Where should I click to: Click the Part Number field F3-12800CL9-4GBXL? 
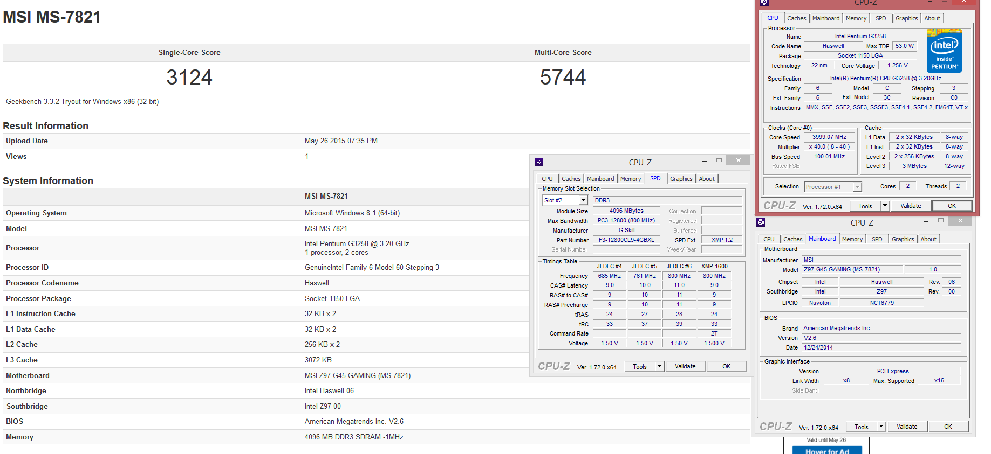click(626, 240)
